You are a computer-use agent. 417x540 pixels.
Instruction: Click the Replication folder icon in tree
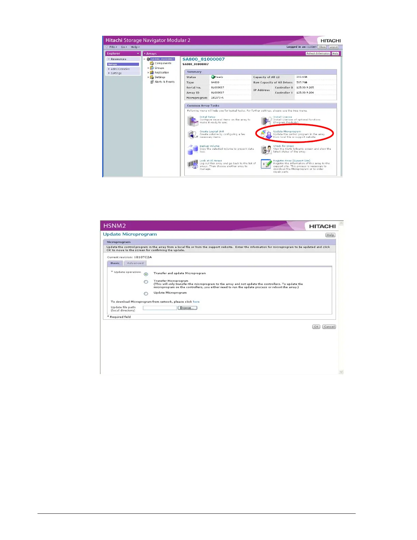tap(152, 73)
